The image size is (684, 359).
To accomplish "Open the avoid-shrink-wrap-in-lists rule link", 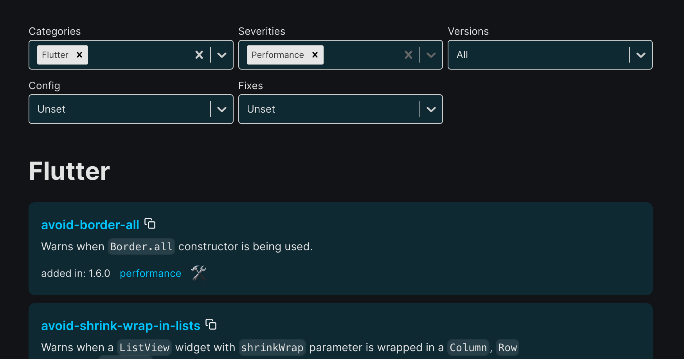I will pyautogui.click(x=121, y=326).
